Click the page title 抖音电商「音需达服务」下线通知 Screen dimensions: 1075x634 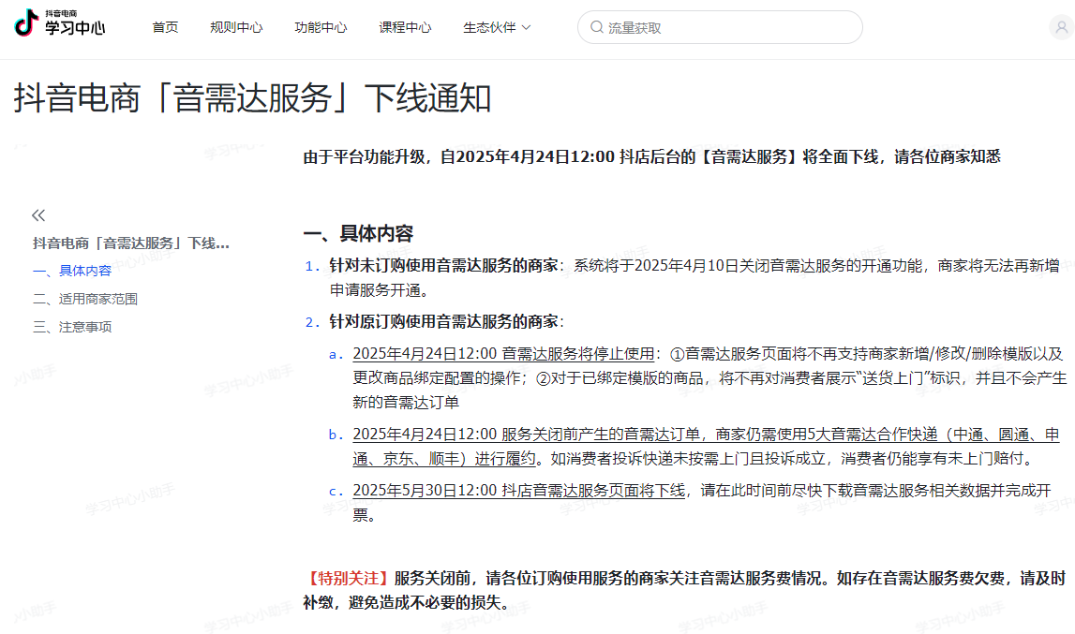coord(252,98)
